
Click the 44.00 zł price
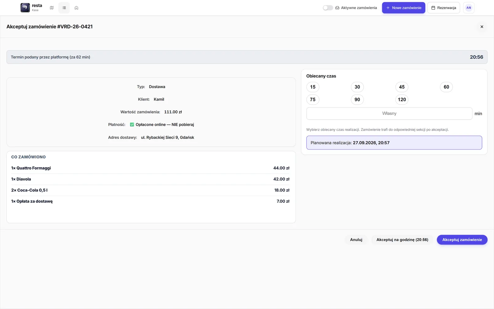point(281,168)
